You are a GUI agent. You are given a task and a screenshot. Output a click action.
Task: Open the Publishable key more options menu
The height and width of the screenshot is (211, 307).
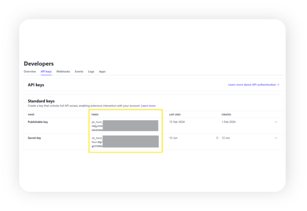coord(276,122)
